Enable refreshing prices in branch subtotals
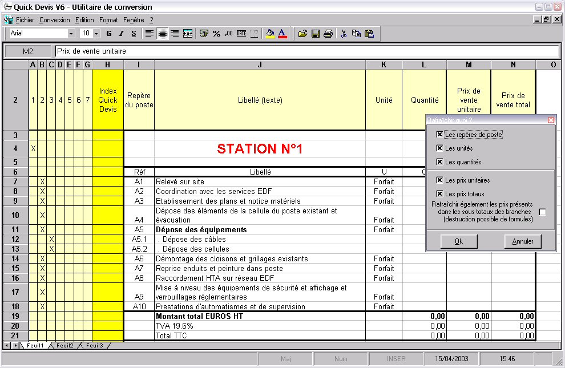565x368 pixels. (542, 212)
